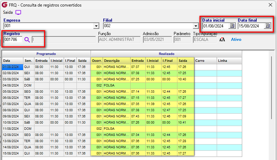Image resolution: width=277 pixels, height=160 pixels.
Task: Select the row dated 12/08/2024
Action: click(122, 135)
